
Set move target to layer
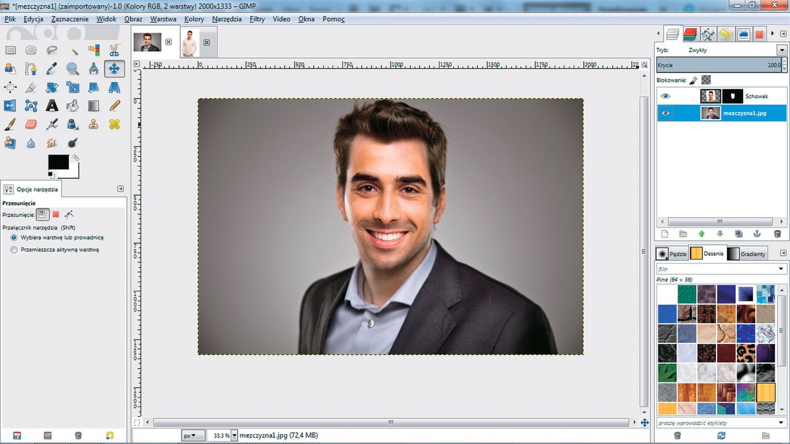(43, 215)
